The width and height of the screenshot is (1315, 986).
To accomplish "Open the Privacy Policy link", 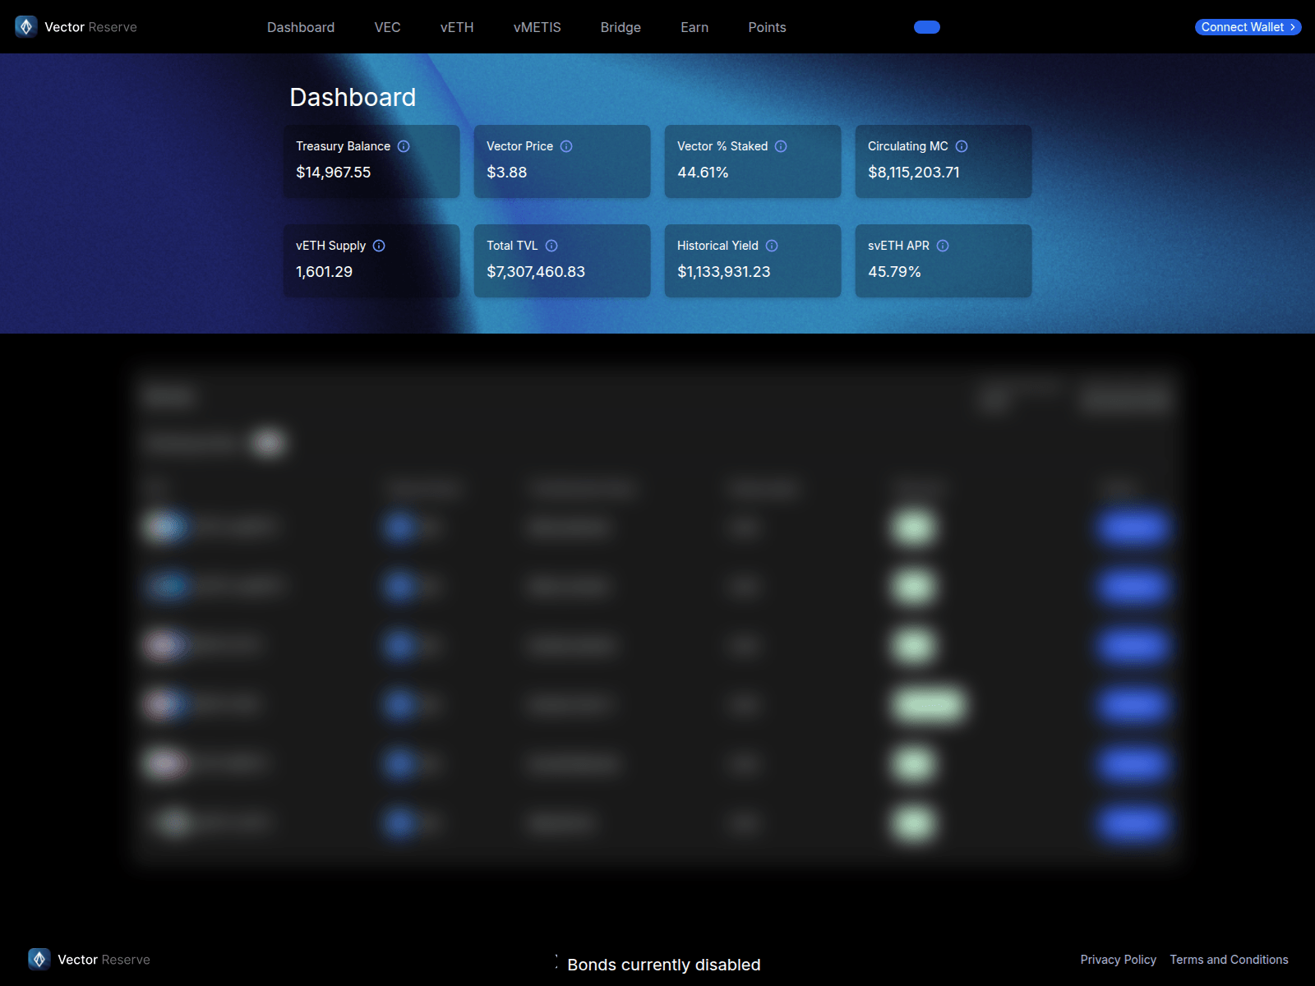I will point(1118,960).
